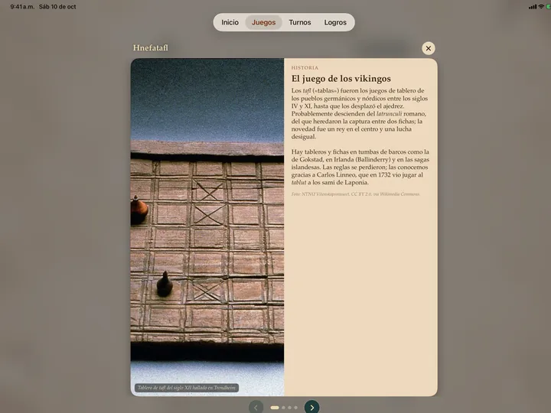Viewport: 551px width, 413px height.
Task: Select the Juegos tab
Action: pyautogui.click(x=263, y=22)
